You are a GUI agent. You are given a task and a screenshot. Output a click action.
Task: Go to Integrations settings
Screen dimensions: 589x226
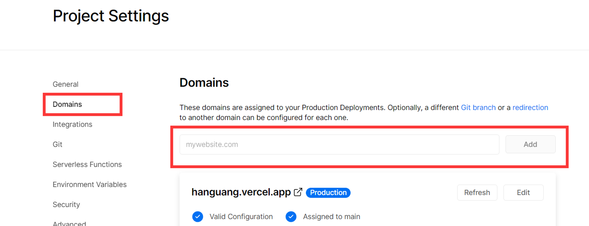(x=72, y=124)
